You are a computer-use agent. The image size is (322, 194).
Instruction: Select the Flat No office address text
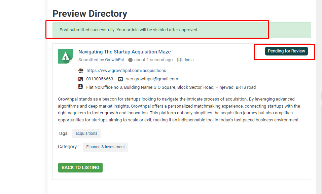pyautogui.click(x=171, y=87)
